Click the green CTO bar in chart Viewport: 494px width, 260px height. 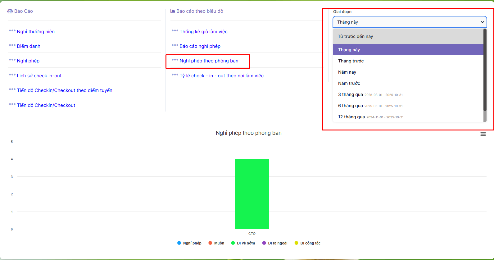pyautogui.click(x=252, y=194)
